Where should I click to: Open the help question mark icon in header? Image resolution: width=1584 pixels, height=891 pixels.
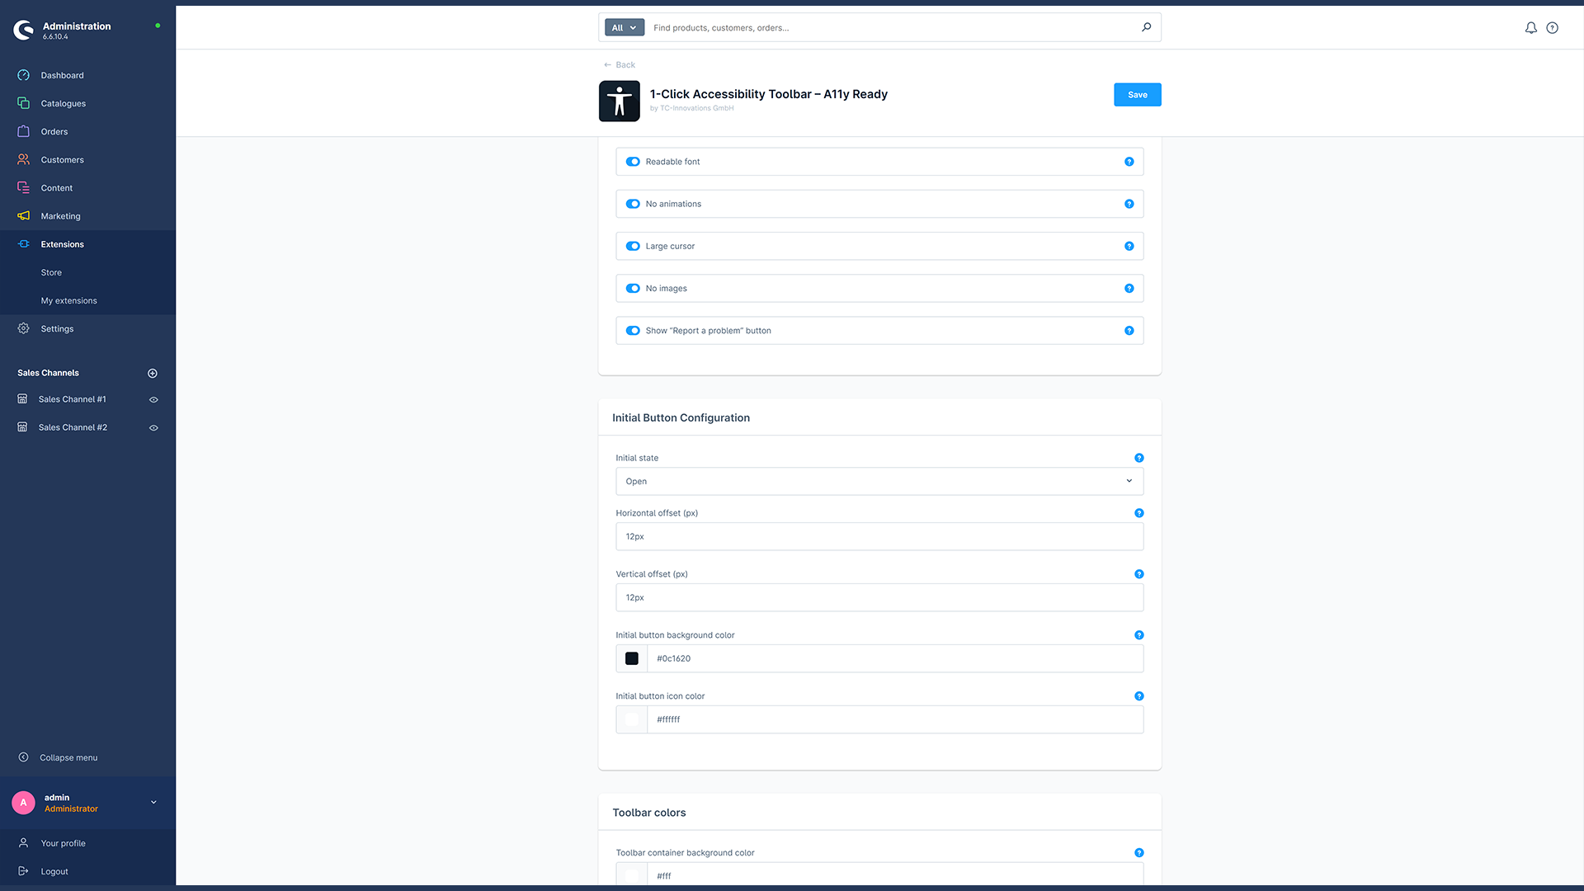(1552, 28)
